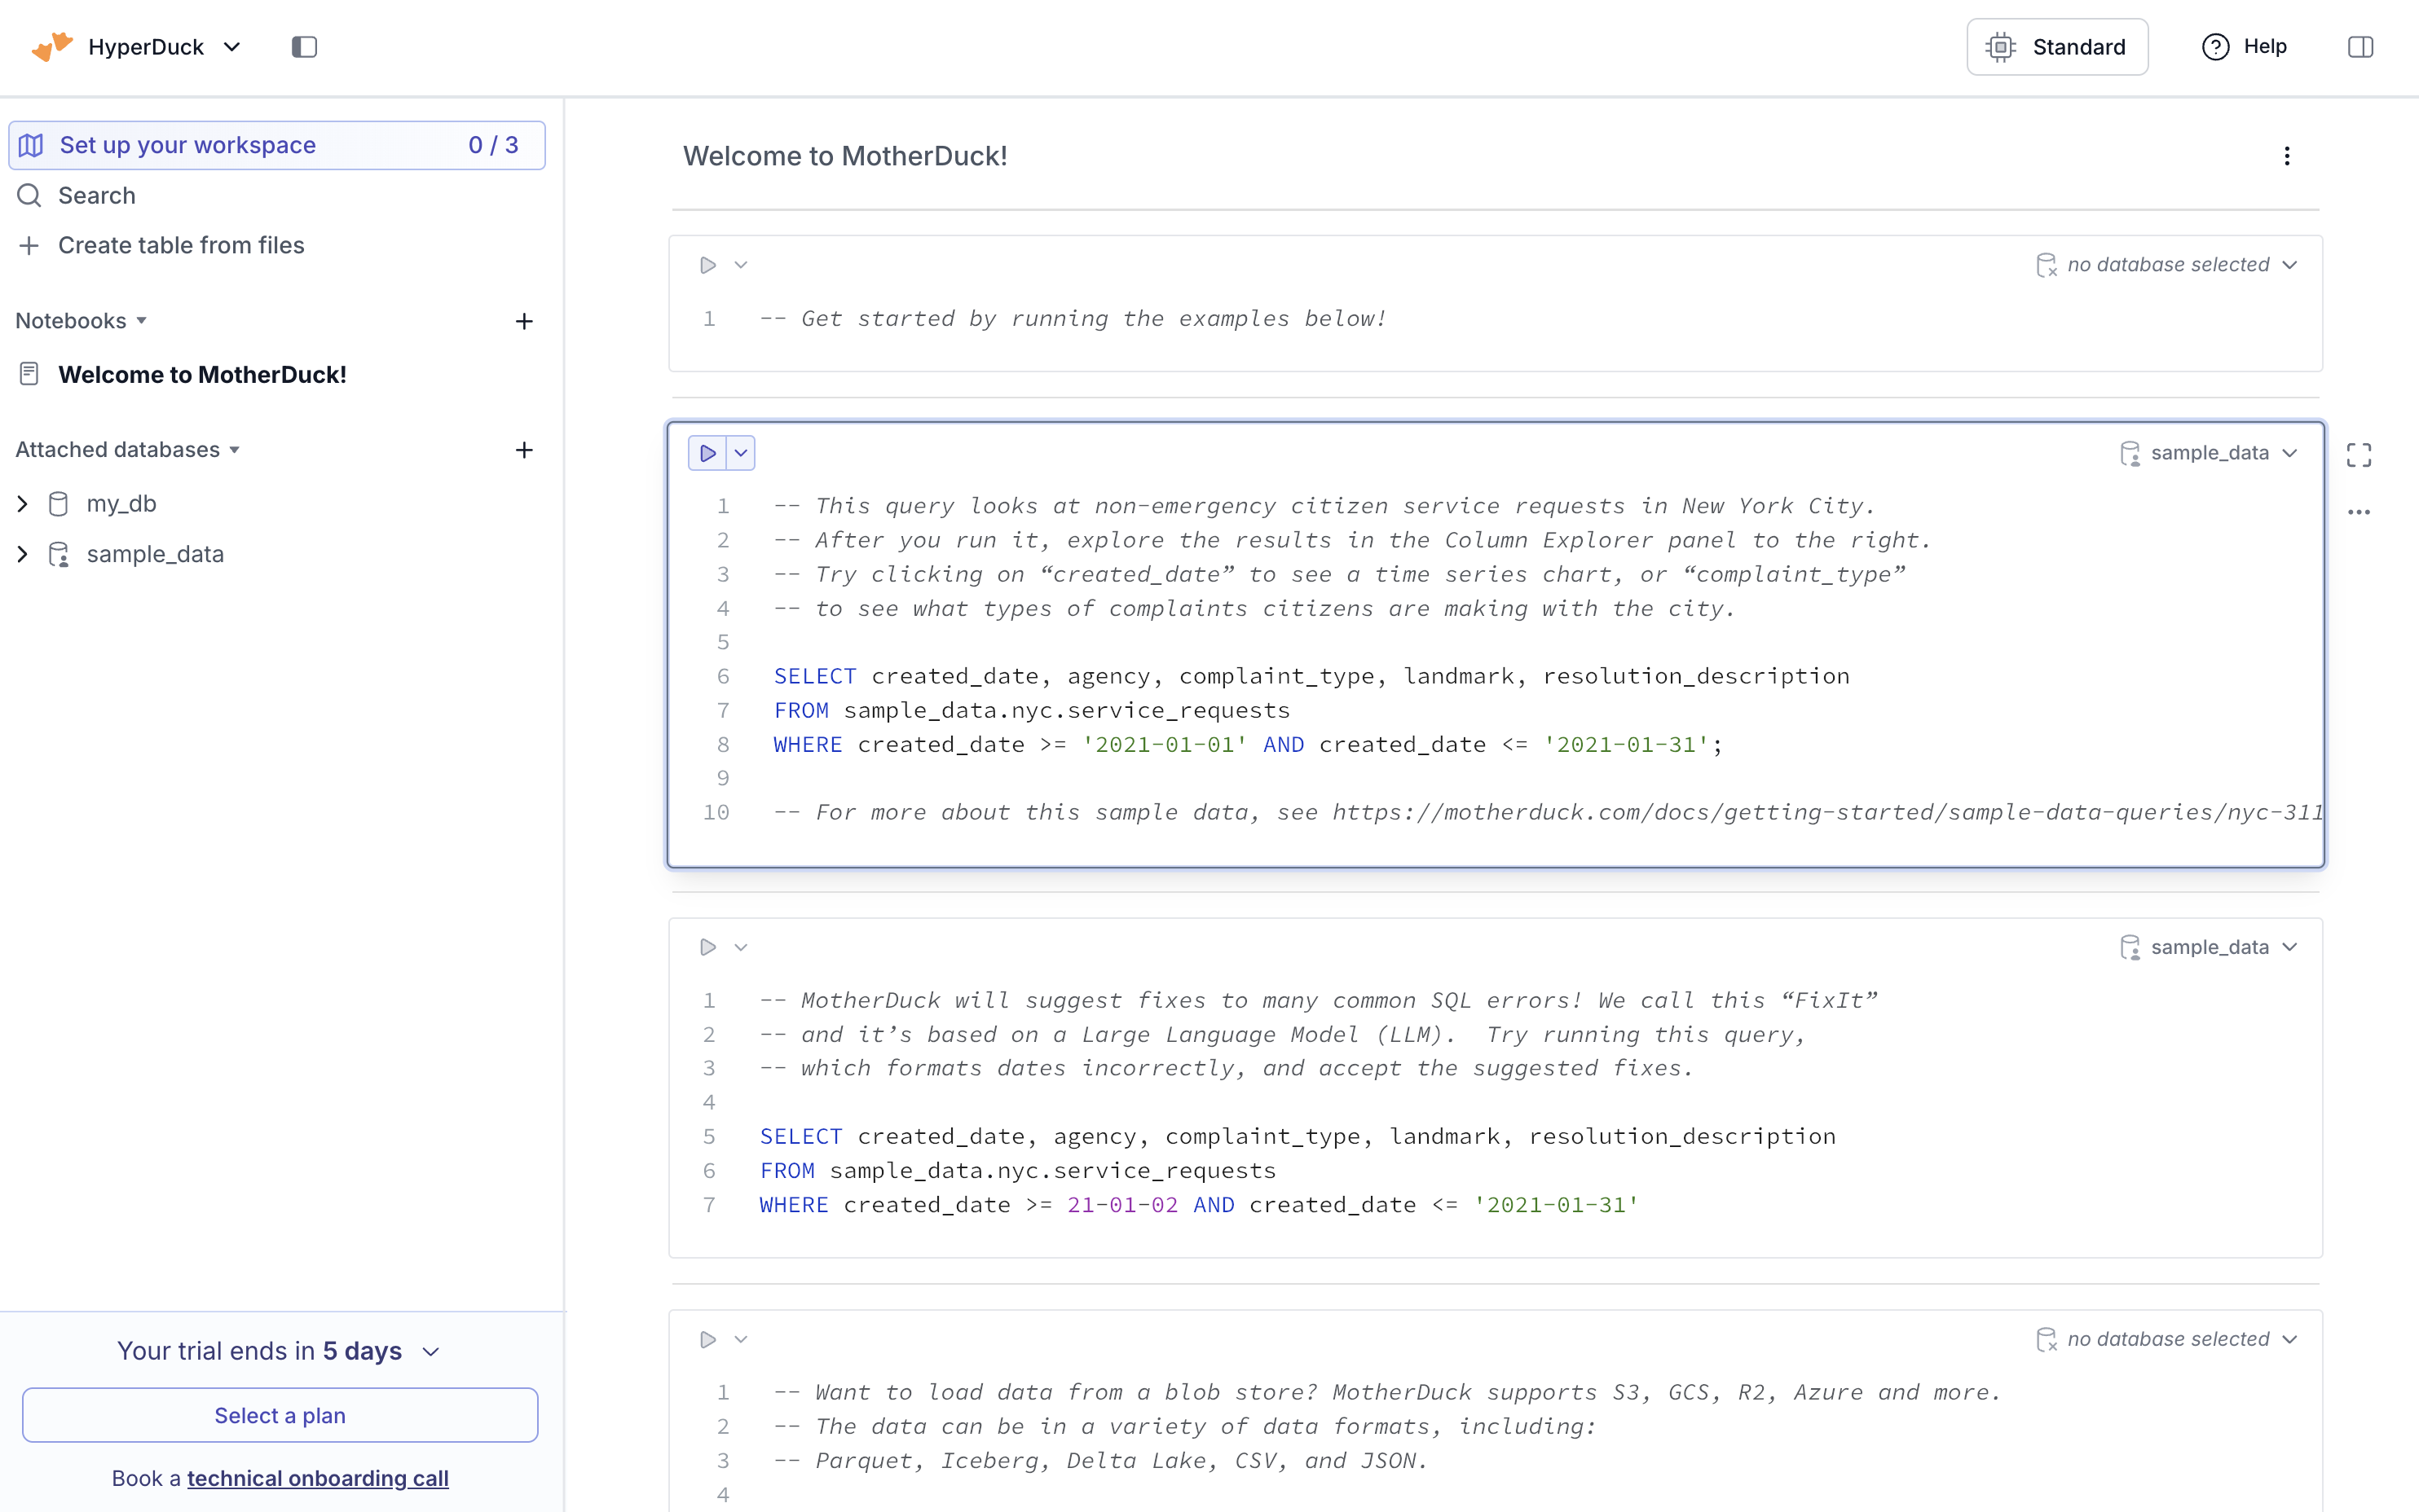Open the technical onboarding call link
Viewport: 2419px width, 1512px height.
317,1478
